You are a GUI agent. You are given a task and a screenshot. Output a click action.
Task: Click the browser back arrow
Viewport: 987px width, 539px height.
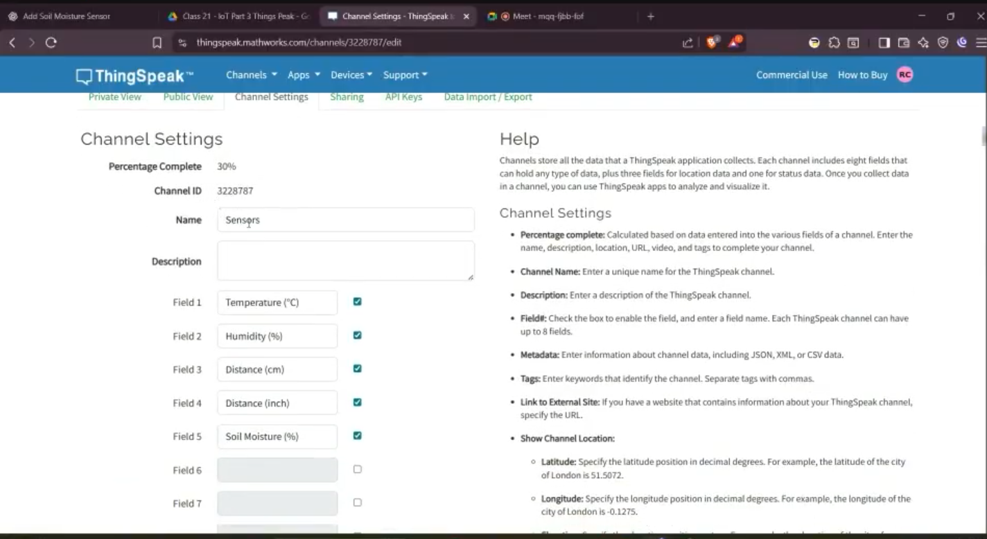point(12,42)
